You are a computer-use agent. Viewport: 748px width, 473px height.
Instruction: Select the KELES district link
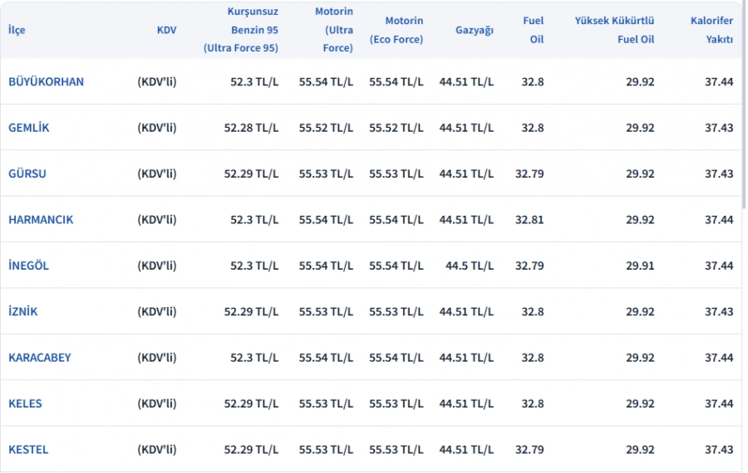(x=25, y=404)
